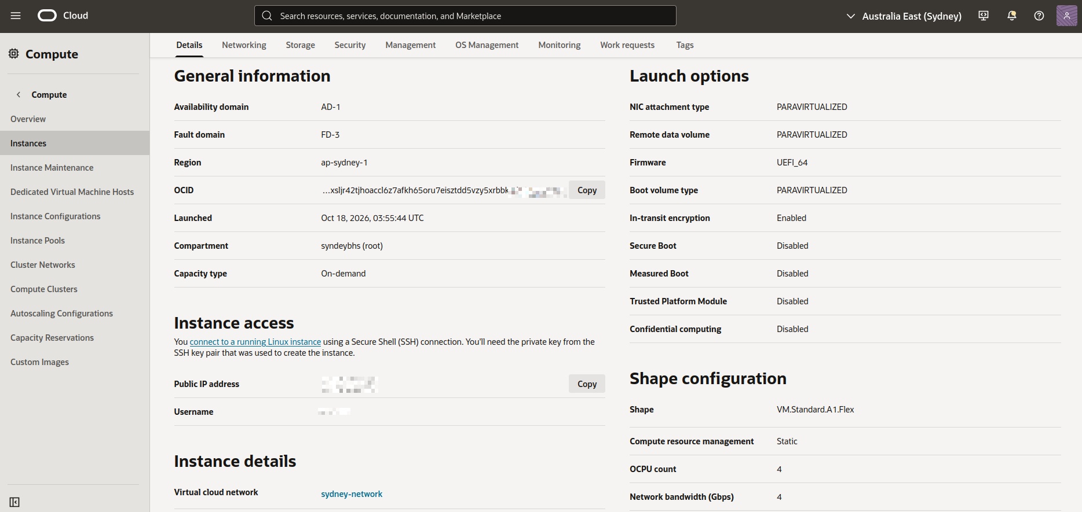Viewport: 1082px width, 512px height.
Task: Open the Monitoring tab
Action: click(559, 45)
